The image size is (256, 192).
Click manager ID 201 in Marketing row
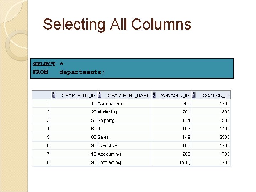[x=171, y=112]
